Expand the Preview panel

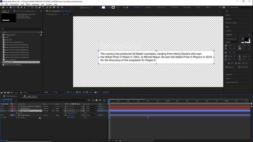click(228, 19)
